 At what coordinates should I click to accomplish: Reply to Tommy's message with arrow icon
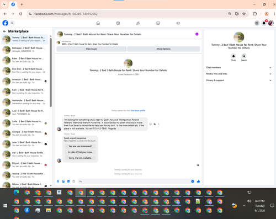(x=155, y=124)
